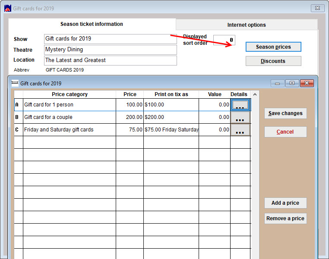
Task: Select row header A
Action: [19, 105]
